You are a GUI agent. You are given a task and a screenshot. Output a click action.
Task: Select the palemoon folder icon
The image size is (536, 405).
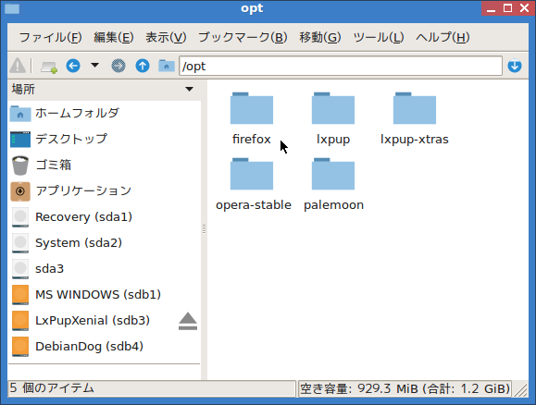click(333, 174)
